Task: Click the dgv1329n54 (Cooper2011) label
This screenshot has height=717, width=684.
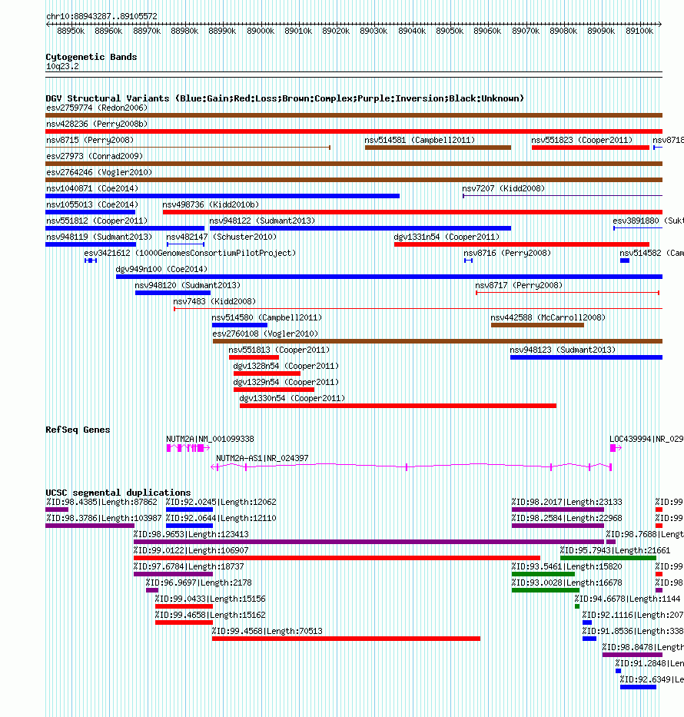Action: pos(286,382)
